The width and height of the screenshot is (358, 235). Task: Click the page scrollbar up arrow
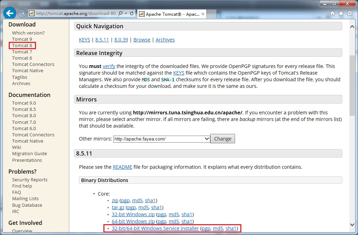pyautogui.click(x=352, y=26)
